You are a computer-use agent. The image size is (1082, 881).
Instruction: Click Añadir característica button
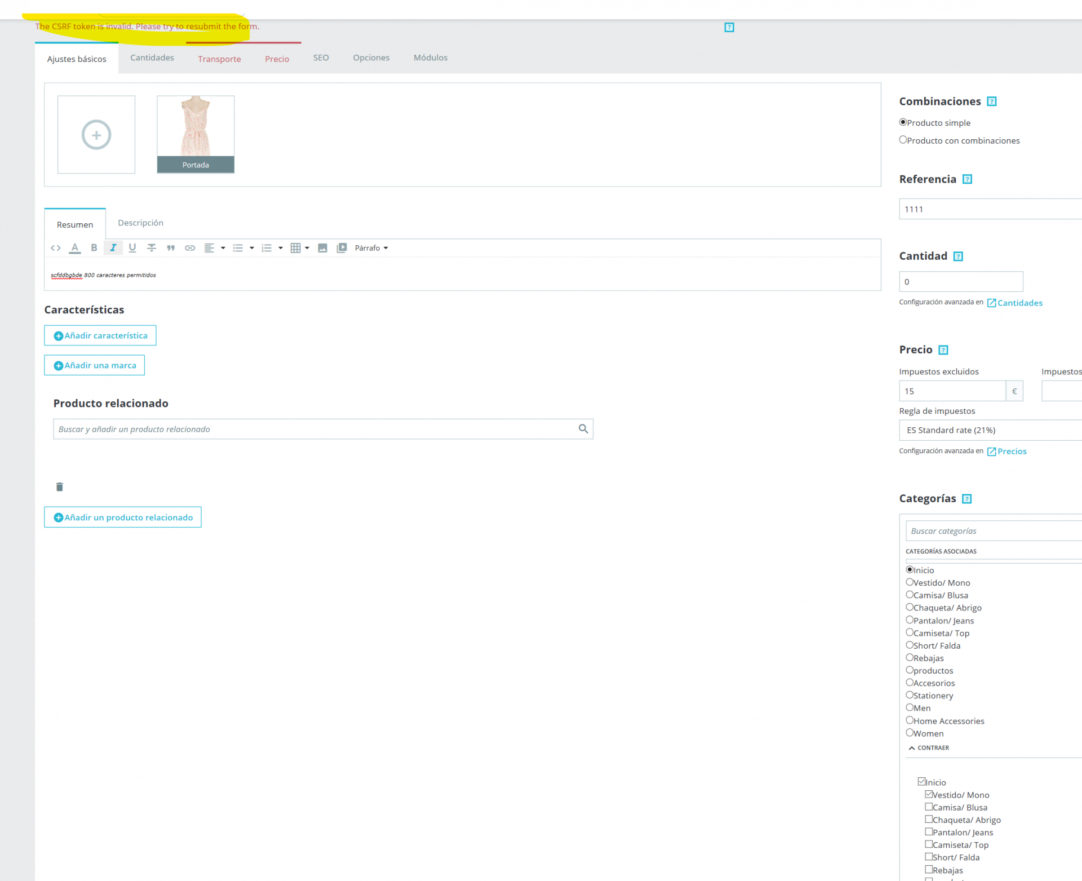(100, 335)
